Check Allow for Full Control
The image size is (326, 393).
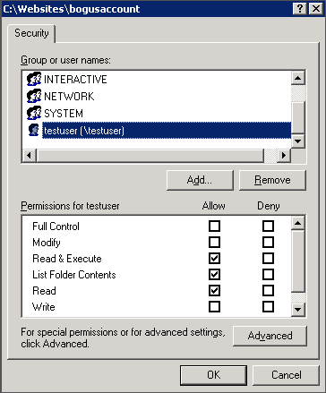[214, 226]
